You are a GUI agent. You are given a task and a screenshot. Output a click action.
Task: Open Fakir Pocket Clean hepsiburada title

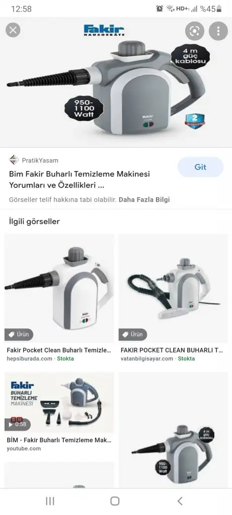point(59,350)
